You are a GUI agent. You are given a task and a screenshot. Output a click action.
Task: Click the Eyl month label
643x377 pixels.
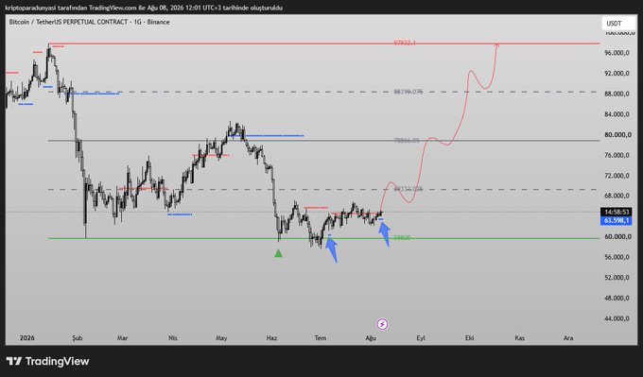(421, 338)
